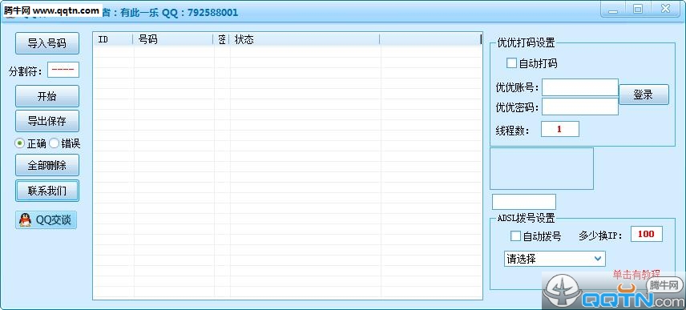Screen dimensions: 686x310
Task: Sort list by ID column header
Action: tap(113, 39)
